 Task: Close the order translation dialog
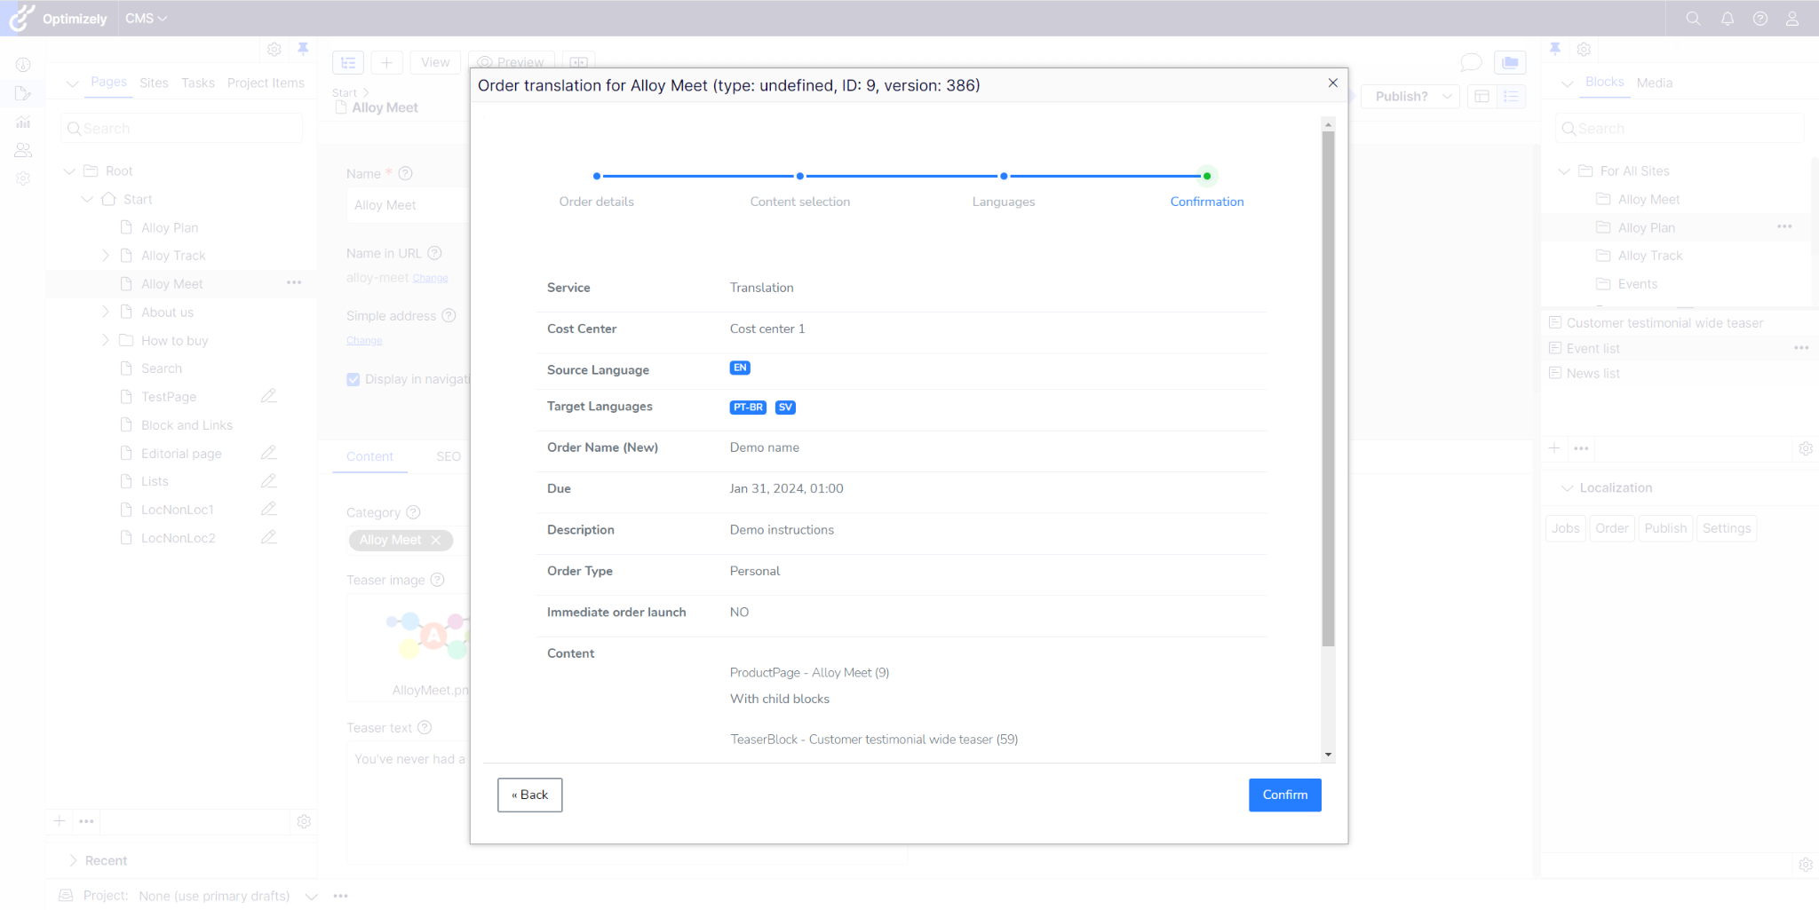[x=1332, y=83]
